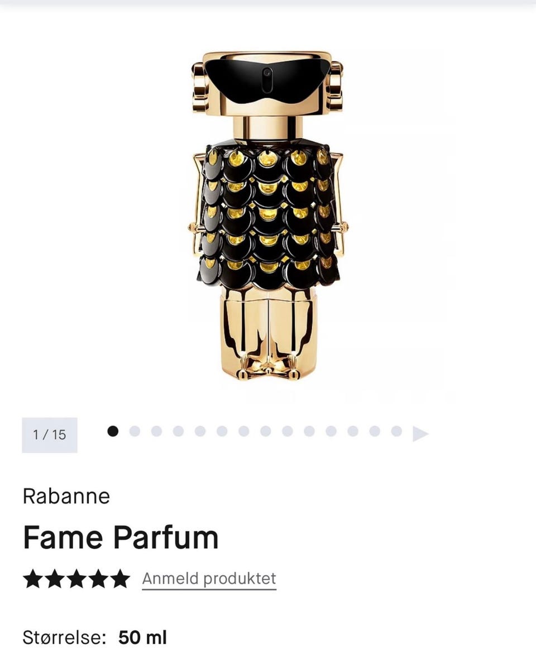Open the Fame Parfum bottle image
The height and width of the screenshot is (656, 536).
pos(268,216)
